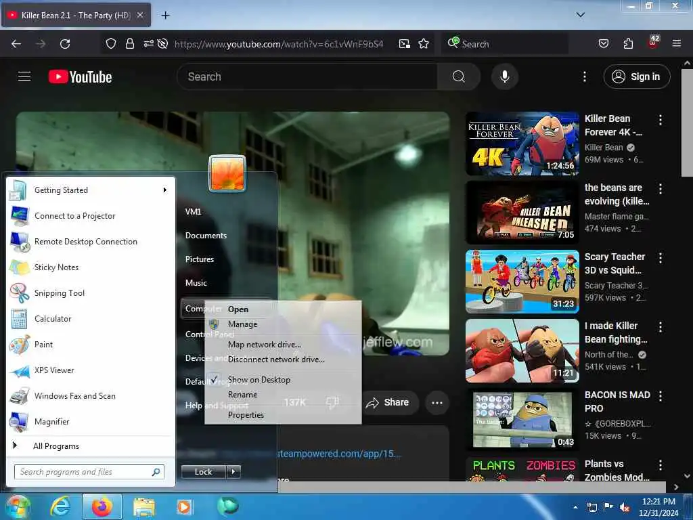Show hidden tray icons arrow
This screenshot has height=520, width=693.
click(575, 508)
